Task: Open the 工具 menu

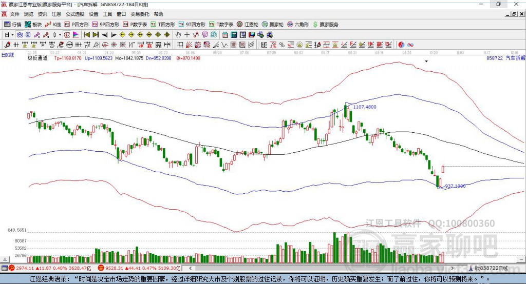Action: [x=107, y=14]
